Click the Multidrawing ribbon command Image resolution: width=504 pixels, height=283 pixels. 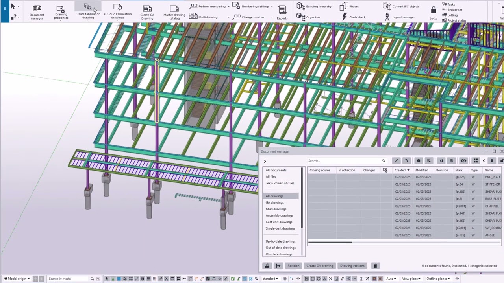point(203,17)
